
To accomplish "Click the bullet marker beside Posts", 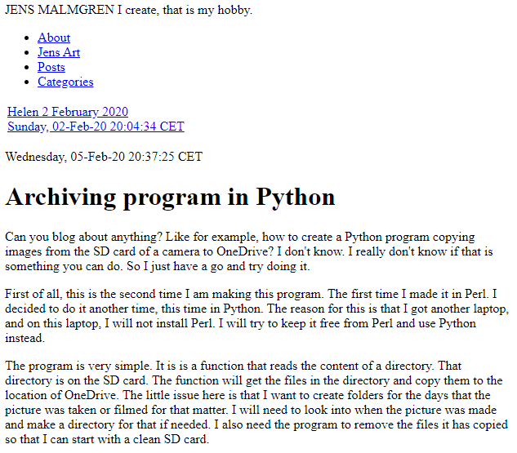I will (x=27, y=68).
